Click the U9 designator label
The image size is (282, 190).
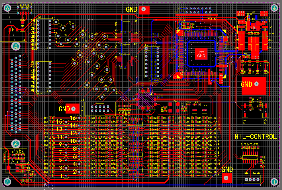point(135,21)
